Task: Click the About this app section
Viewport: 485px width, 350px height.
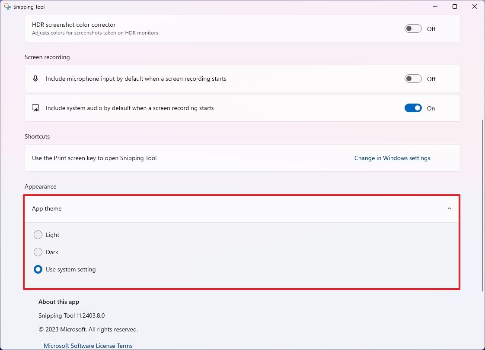Action: tap(59, 302)
